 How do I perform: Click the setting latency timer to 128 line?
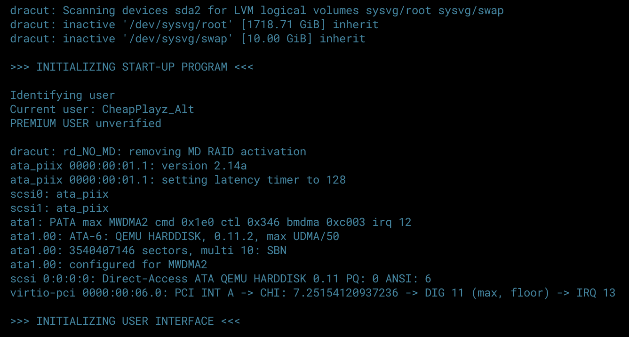pyautogui.click(x=178, y=180)
